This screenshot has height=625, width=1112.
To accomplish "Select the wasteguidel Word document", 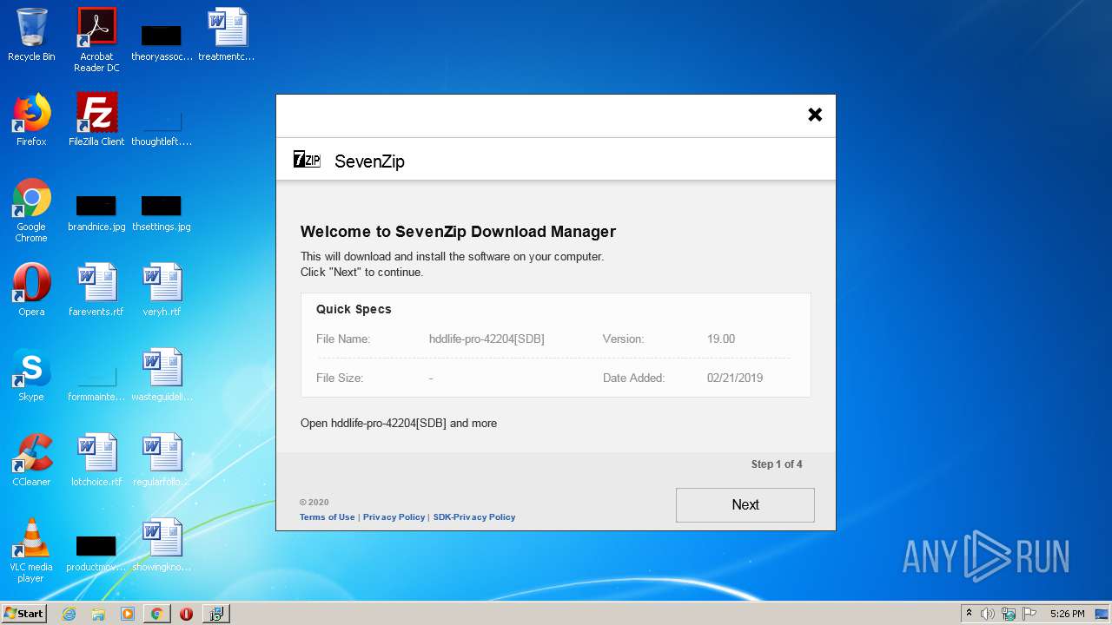I will click(x=162, y=375).
